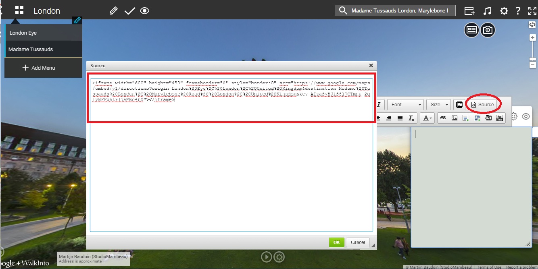The width and height of the screenshot is (538, 269).
Task: Click the flag anchor icon in editor toolbar
Action: 459,105
